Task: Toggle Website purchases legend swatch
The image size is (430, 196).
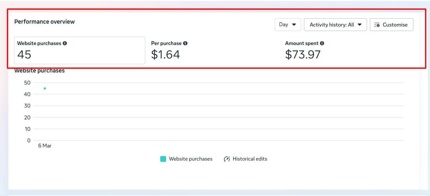Action: 163,159
